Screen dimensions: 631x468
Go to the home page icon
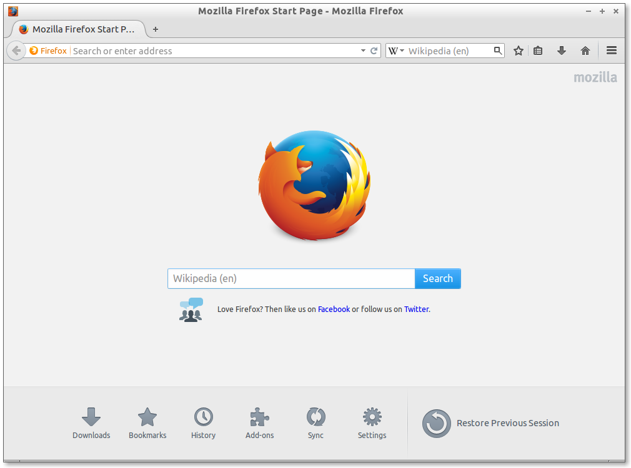pos(585,51)
